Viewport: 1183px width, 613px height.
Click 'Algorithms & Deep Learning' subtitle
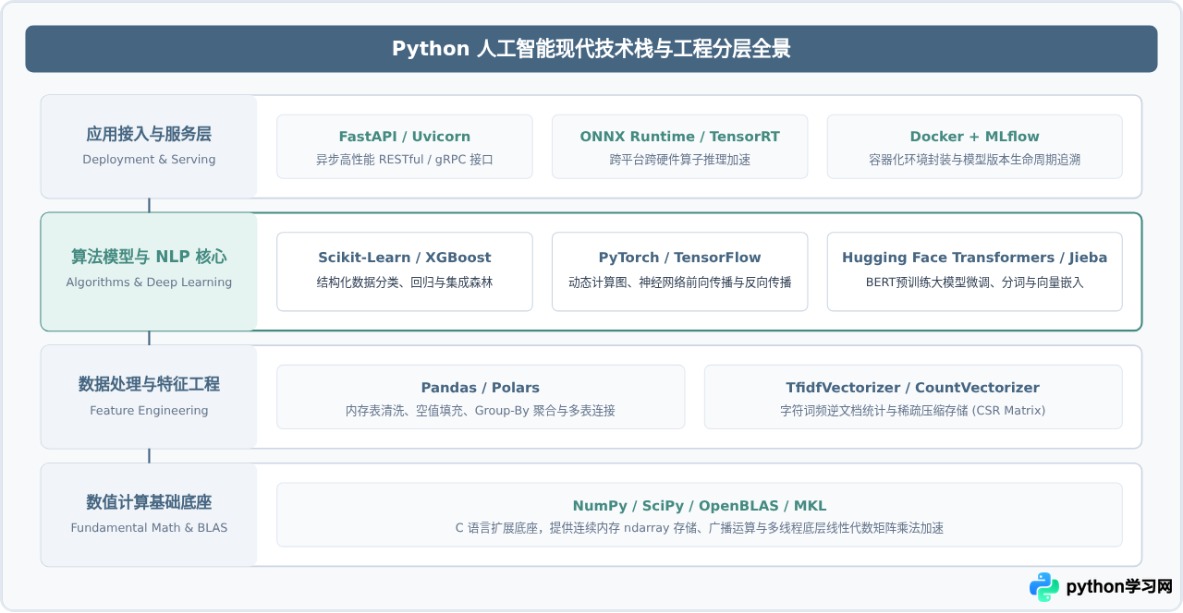tap(149, 282)
